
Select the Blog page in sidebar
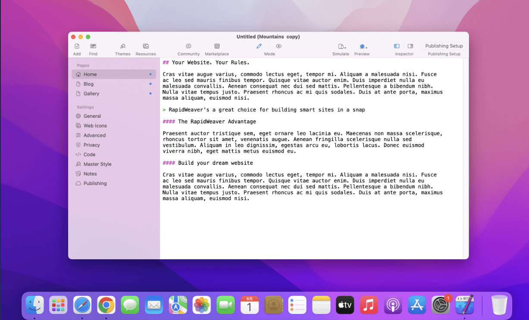[114, 84]
